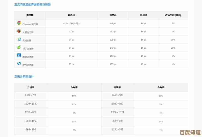The height and width of the screenshot is (137, 202).
Task: Select the 主流浏览器的界面参数与份额 heading
Action: [x=34, y=5]
